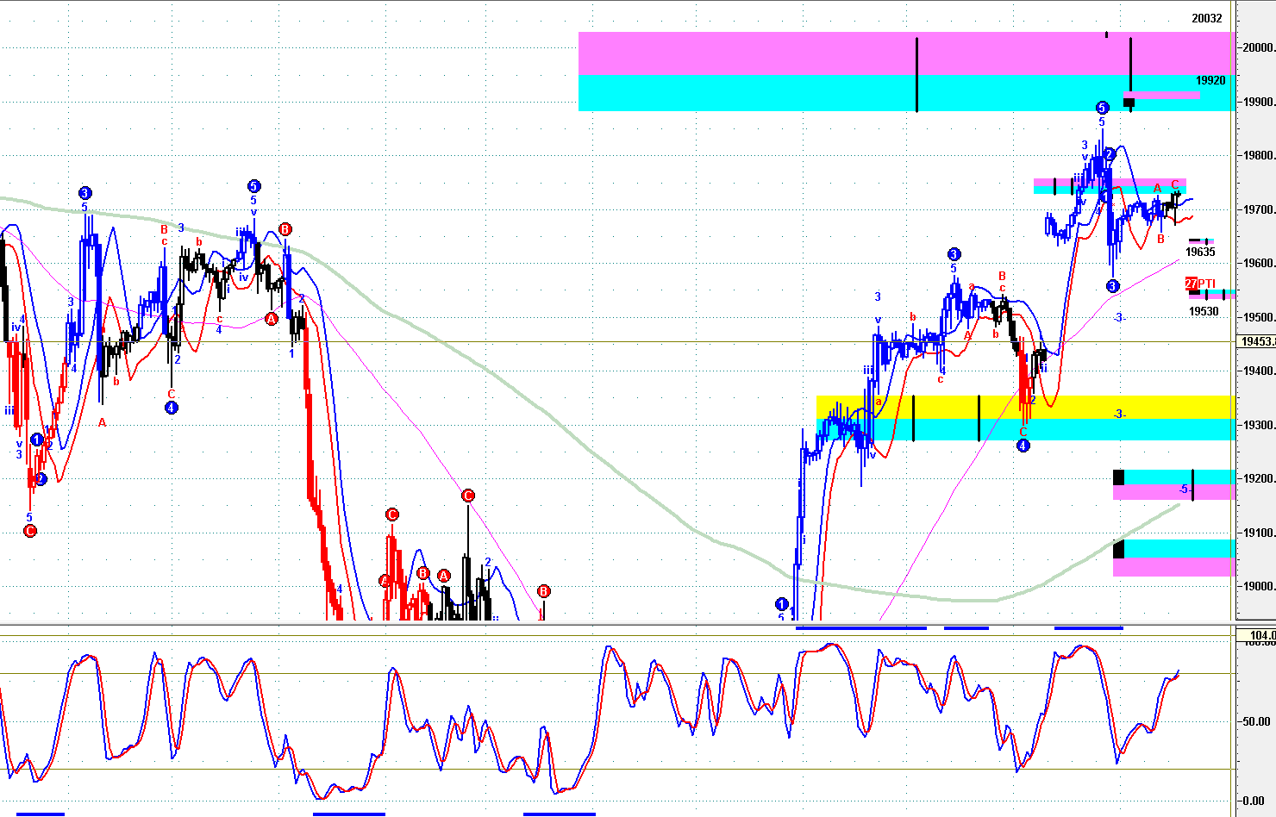The height and width of the screenshot is (817, 1276).
Task: Click the 20032 price target label
Action: tap(1207, 18)
